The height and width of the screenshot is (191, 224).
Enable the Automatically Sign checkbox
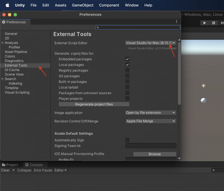pos(127,140)
